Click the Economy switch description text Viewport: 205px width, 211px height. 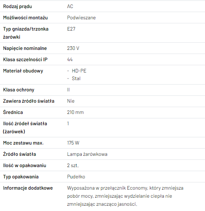tap(125, 196)
